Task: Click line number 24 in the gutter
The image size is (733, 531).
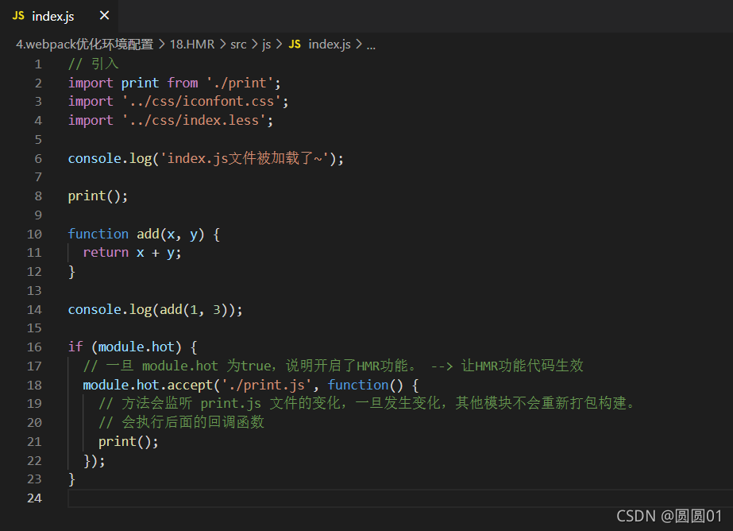Action: click(35, 498)
